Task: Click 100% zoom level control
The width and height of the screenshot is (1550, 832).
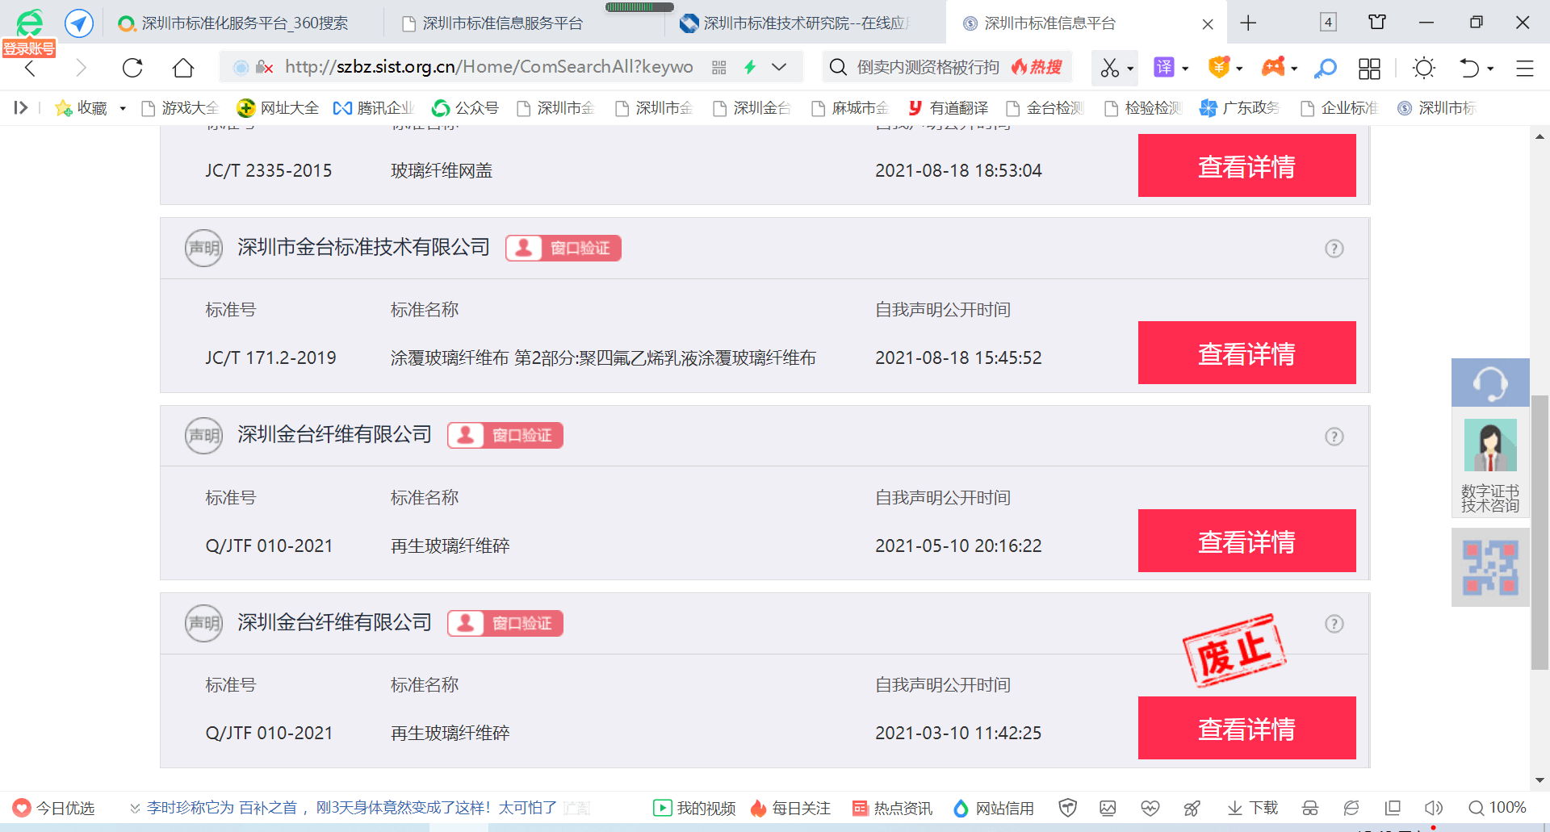Action: click(x=1498, y=808)
